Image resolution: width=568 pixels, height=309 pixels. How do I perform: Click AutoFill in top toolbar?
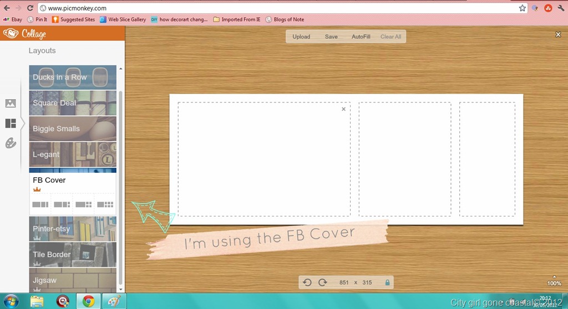click(x=361, y=37)
